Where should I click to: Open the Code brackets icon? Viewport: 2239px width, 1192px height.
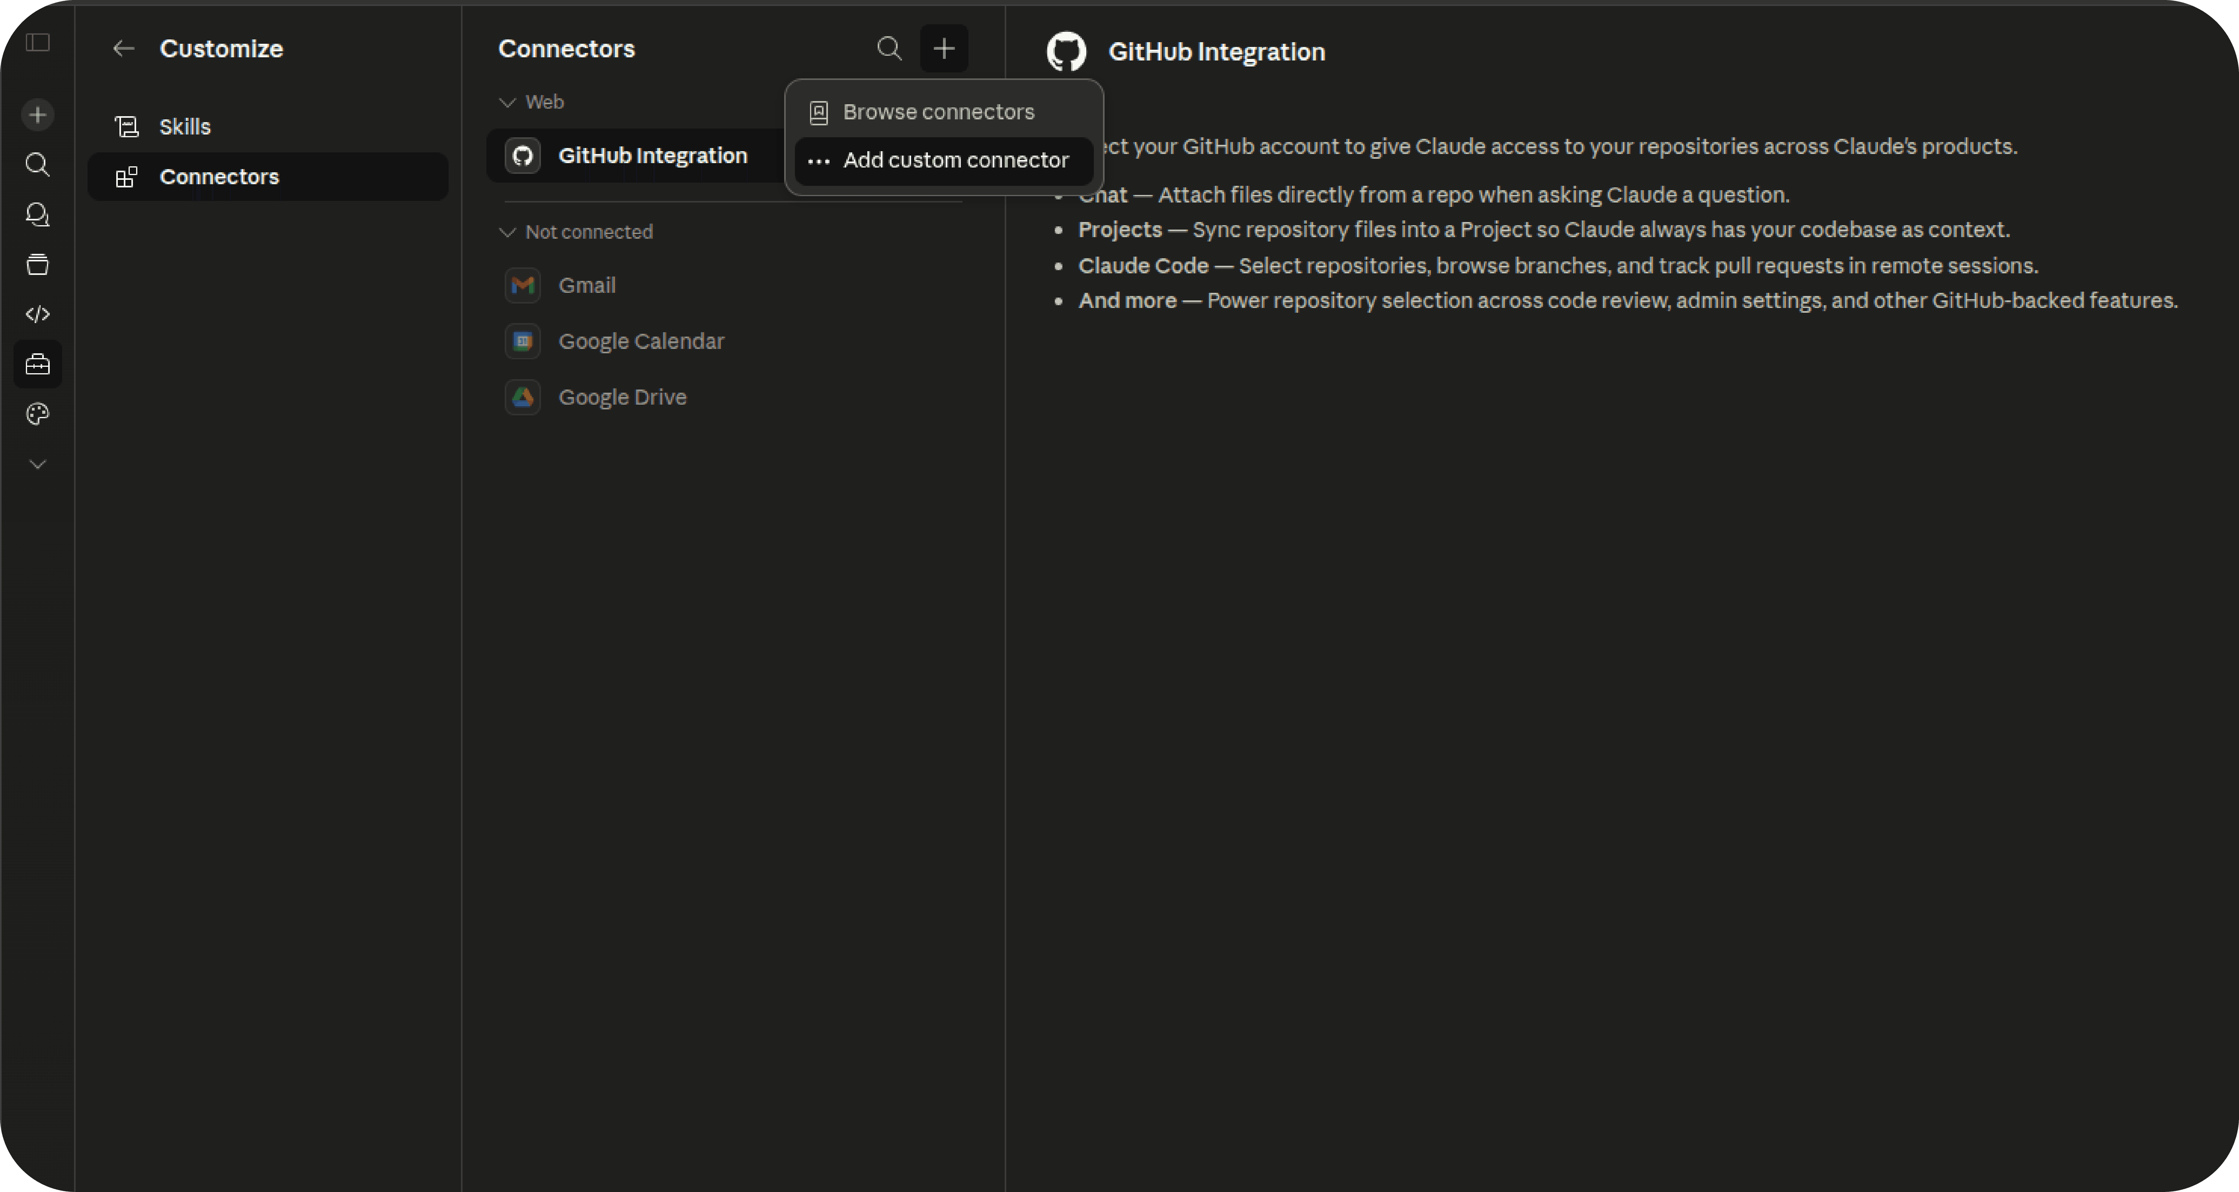coord(37,314)
